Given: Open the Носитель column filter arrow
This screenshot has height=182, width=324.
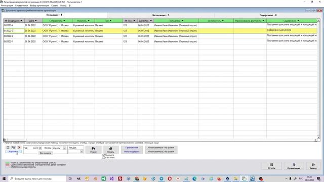Looking at the screenshot, I should [x=89, y=21].
